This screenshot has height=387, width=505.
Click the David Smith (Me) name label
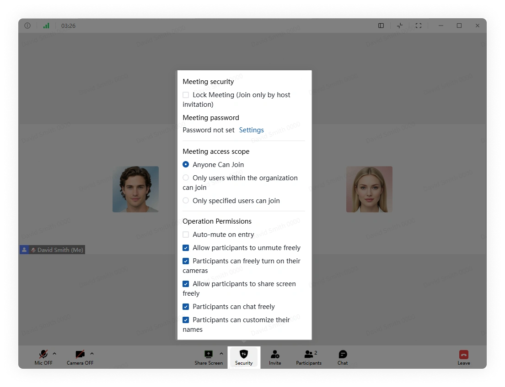click(60, 250)
